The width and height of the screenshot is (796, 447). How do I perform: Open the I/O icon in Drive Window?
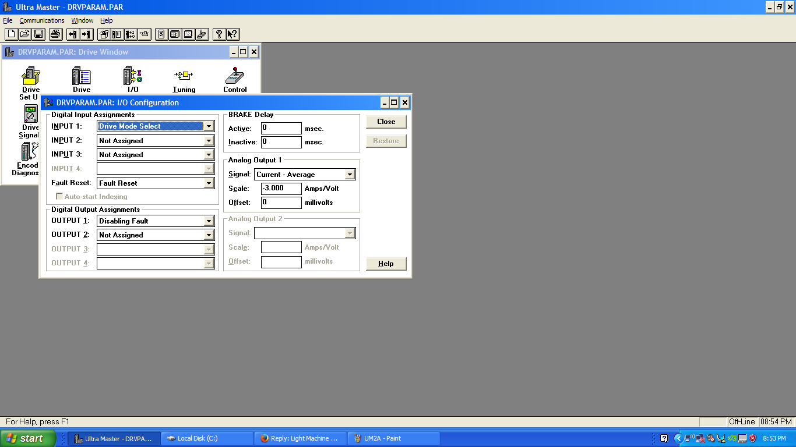pos(133,76)
